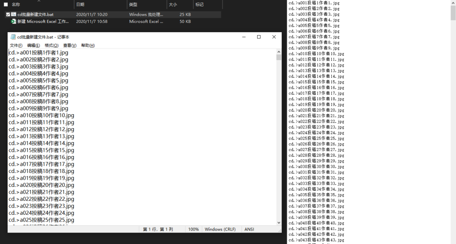Close the Notepad window
The width and height of the screenshot is (456, 244).
pyautogui.click(x=274, y=37)
